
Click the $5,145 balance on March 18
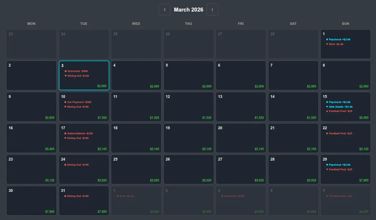click(154, 149)
